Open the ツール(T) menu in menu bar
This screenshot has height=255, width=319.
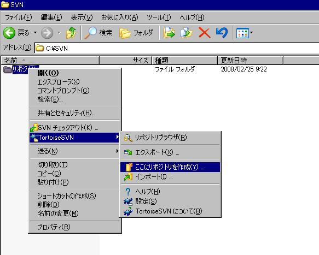tap(159, 17)
